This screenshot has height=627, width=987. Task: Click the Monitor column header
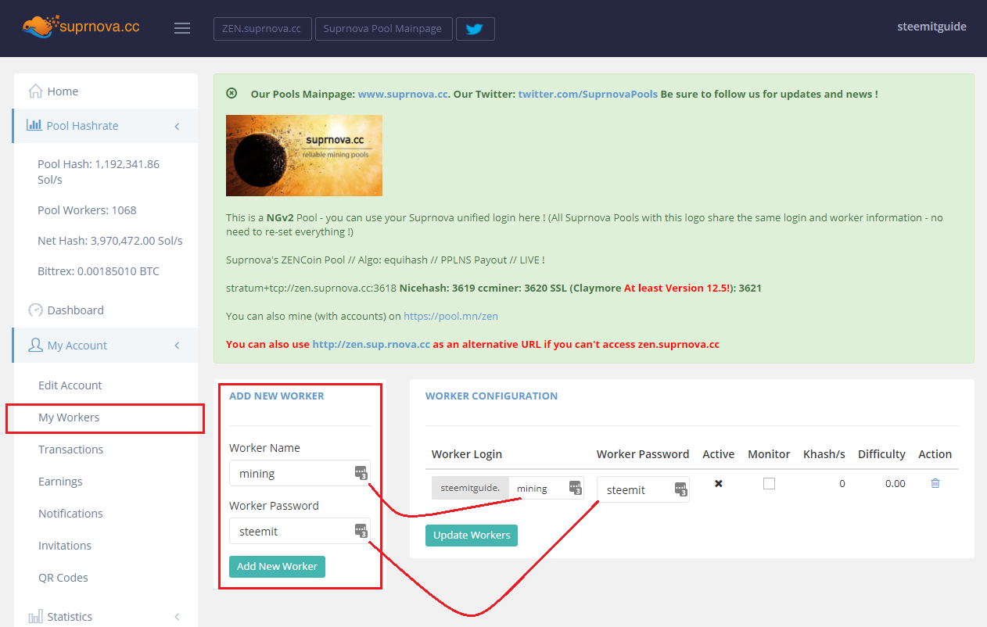coord(769,454)
